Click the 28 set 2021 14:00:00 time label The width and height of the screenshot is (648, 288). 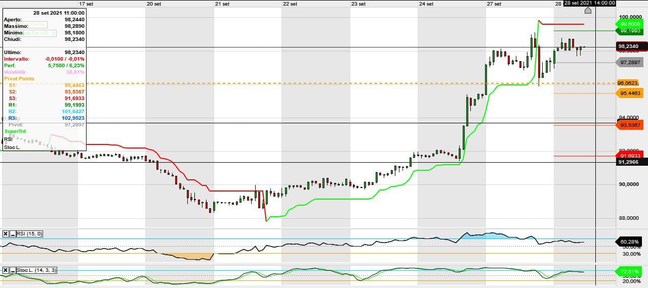point(590,3)
